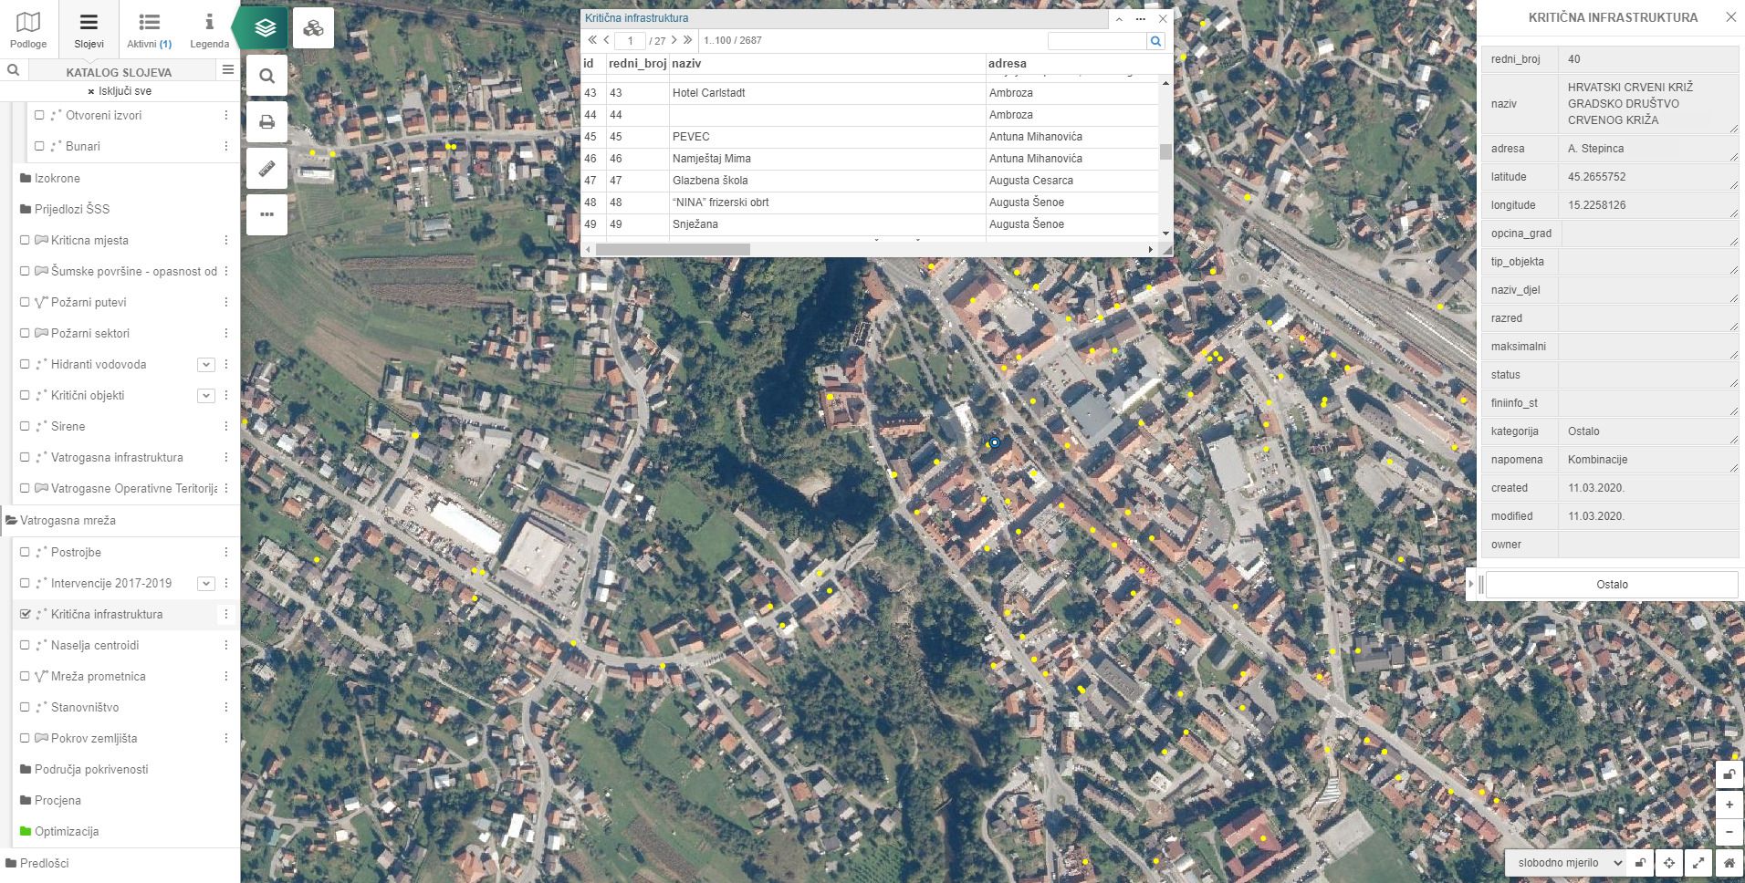Image resolution: width=1745 pixels, height=883 pixels.
Task: Click the home extent icon
Action: click(x=1729, y=863)
